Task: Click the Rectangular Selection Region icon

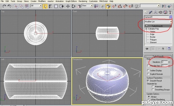Action: [x=56, y=6]
